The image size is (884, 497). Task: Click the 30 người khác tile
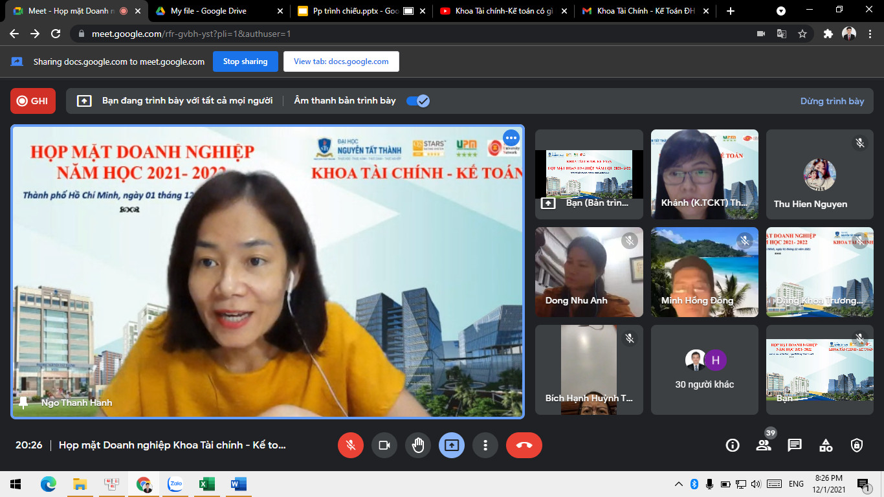click(x=704, y=370)
